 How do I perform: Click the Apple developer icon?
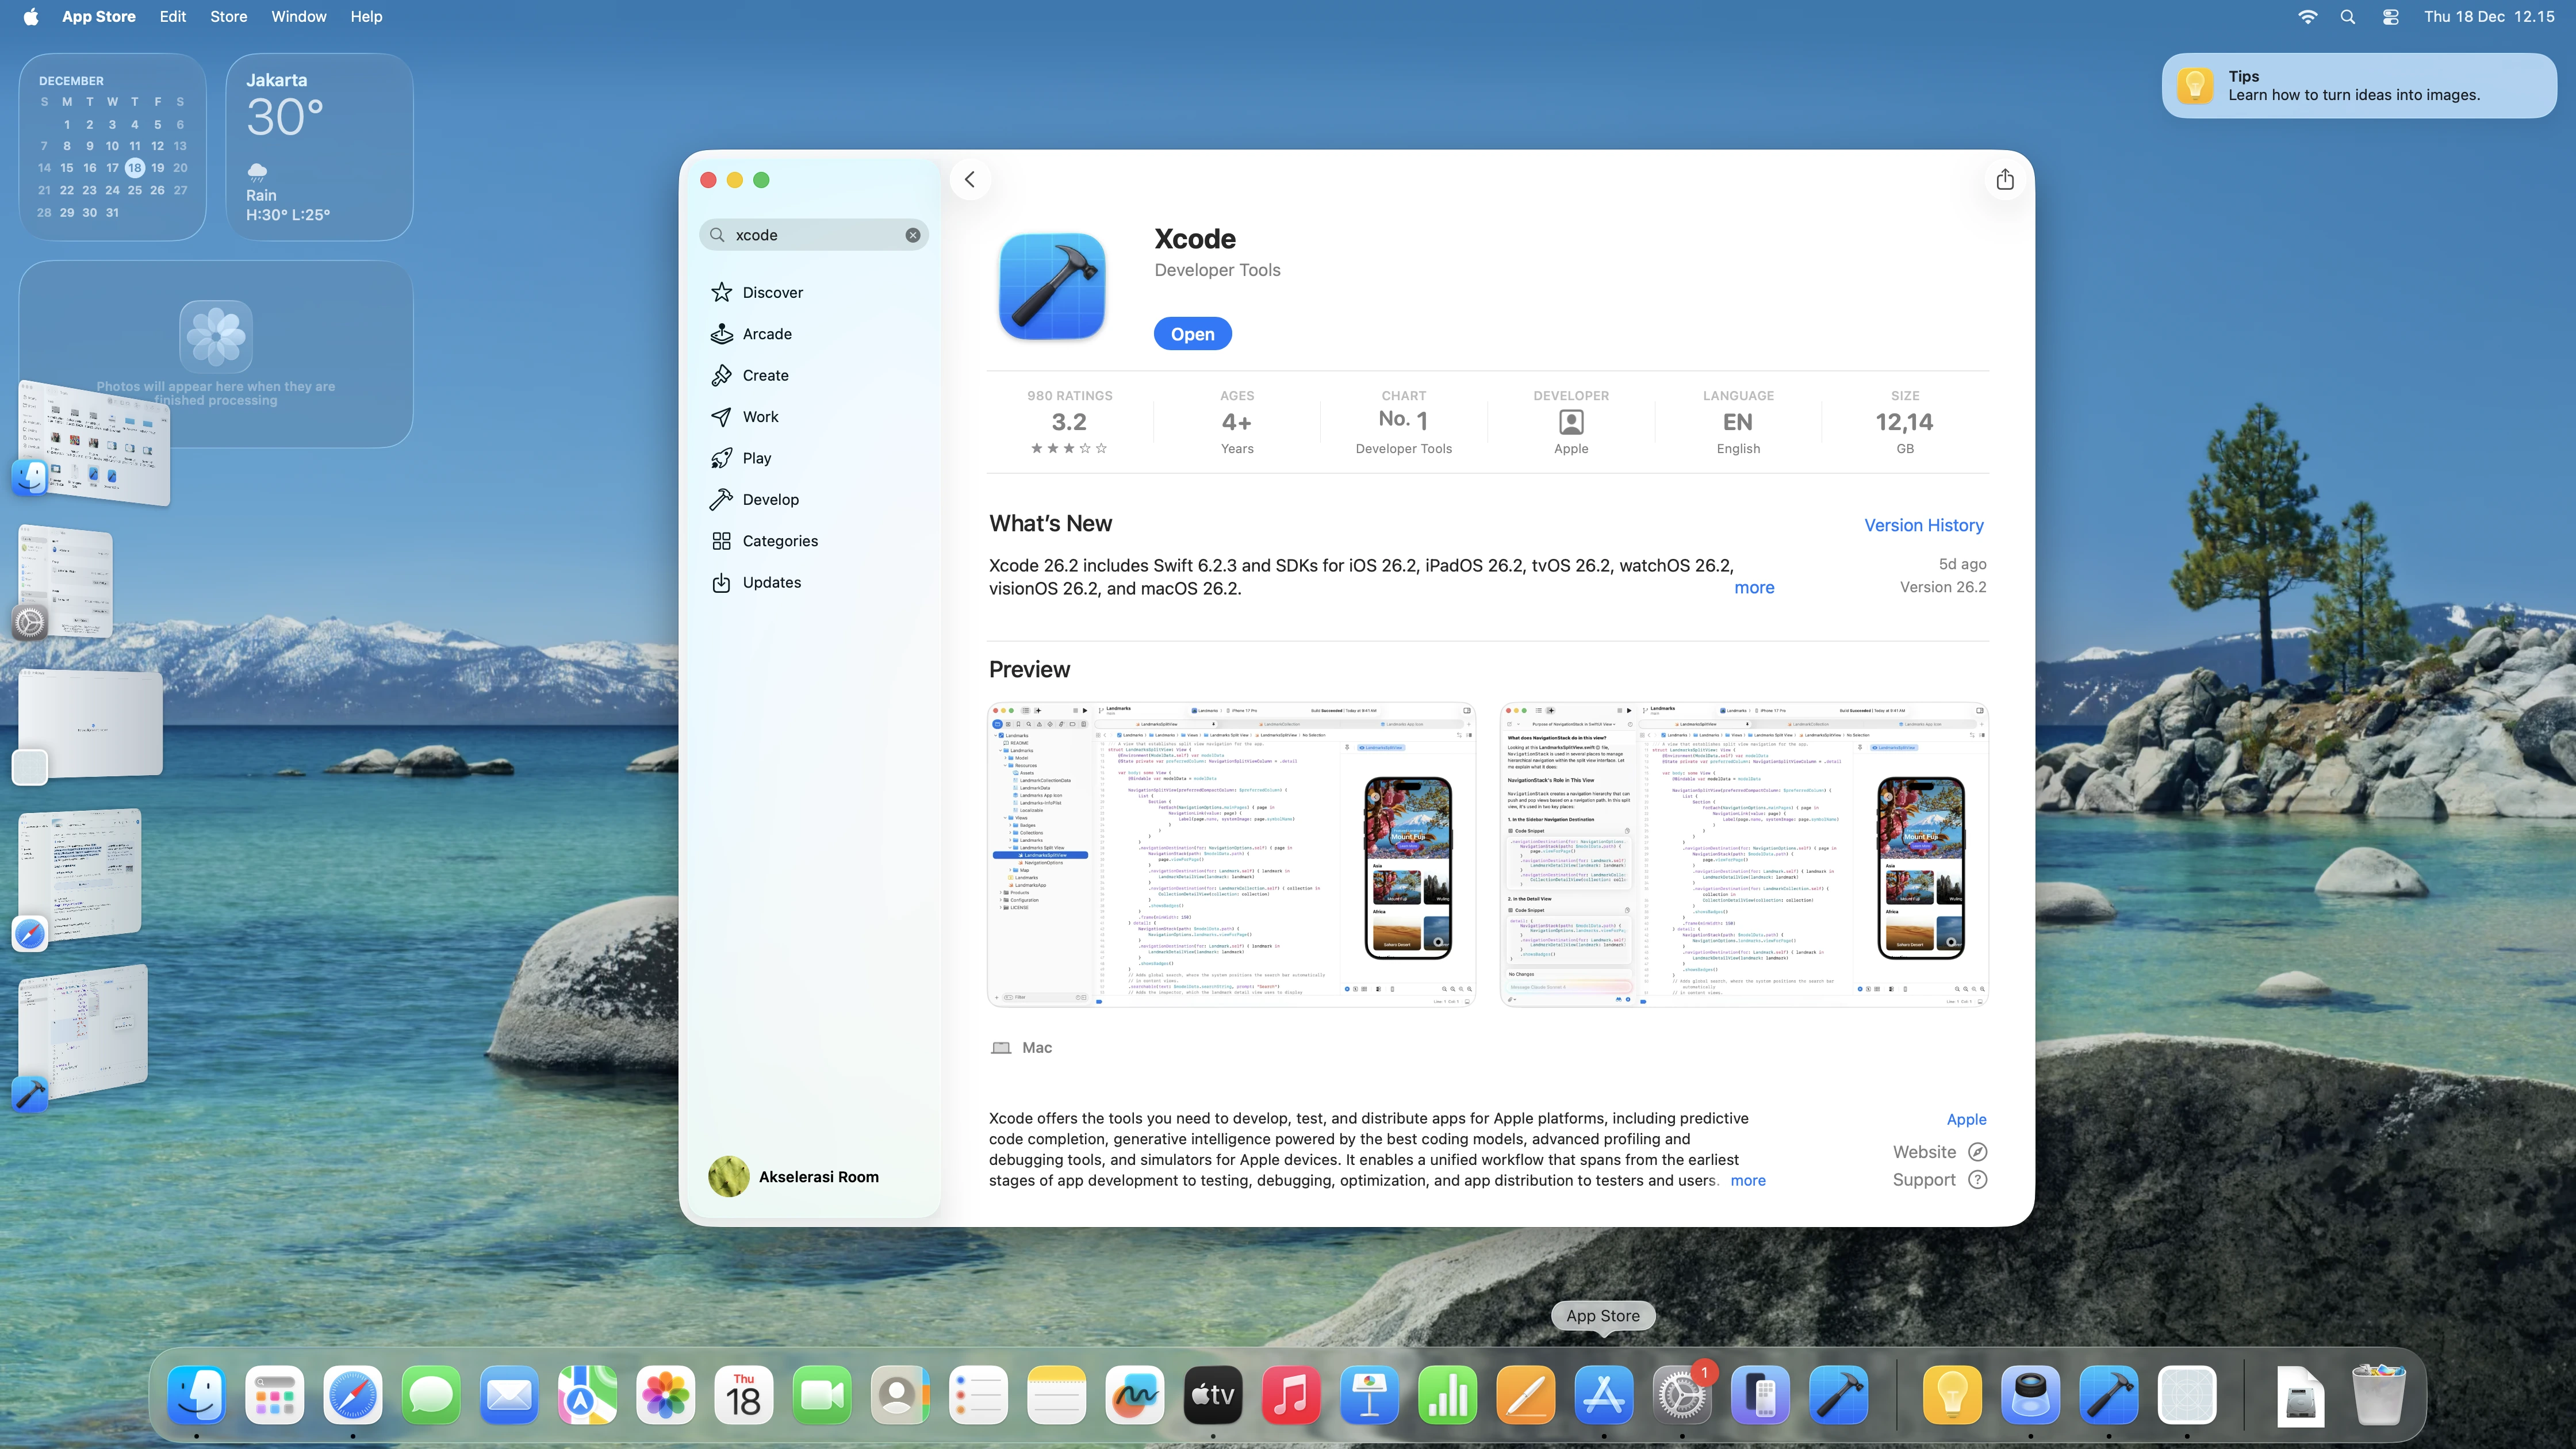pyautogui.click(x=1570, y=423)
